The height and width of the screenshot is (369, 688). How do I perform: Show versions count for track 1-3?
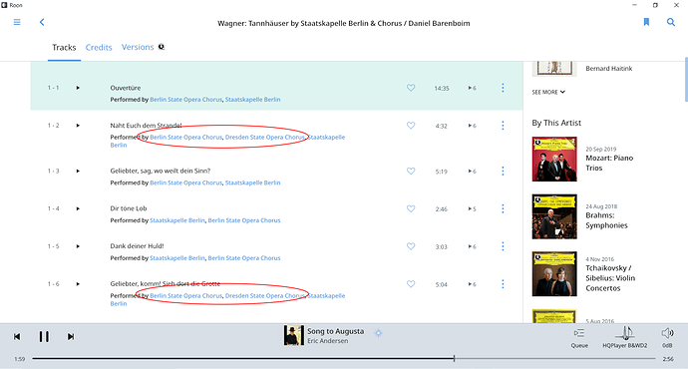[x=472, y=172]
